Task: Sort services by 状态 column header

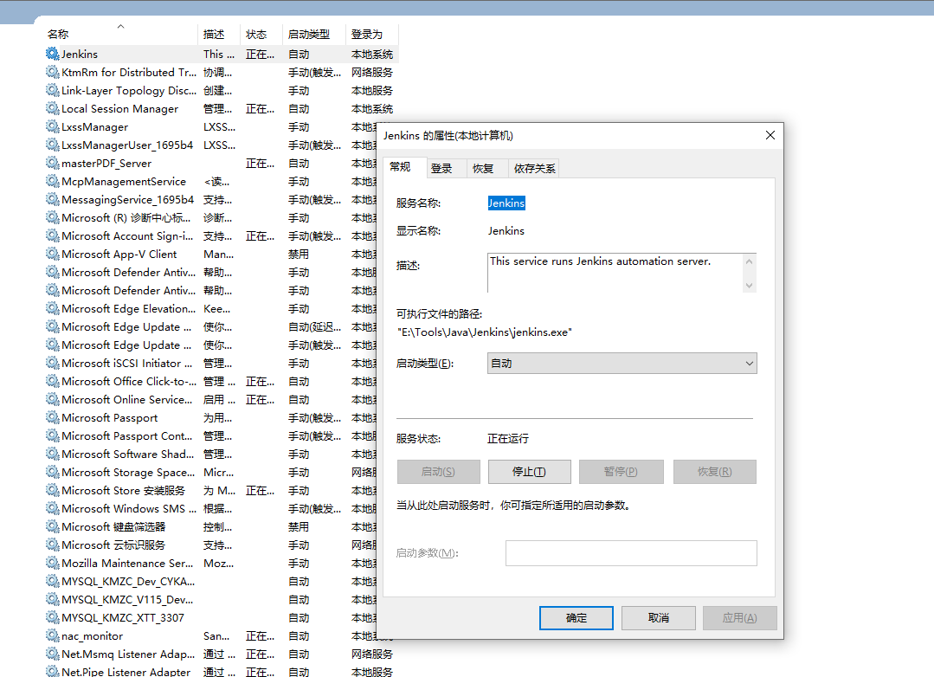Action: click(261, 35)
